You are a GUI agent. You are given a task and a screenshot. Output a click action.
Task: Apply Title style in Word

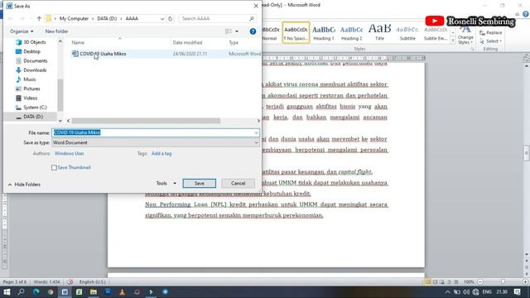379,33
